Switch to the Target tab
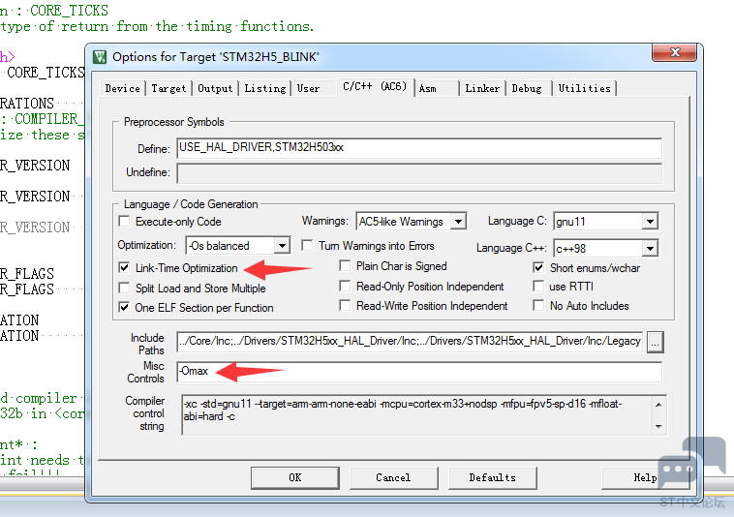The height and width of the screenshot is (517, 734). point(168,88)
